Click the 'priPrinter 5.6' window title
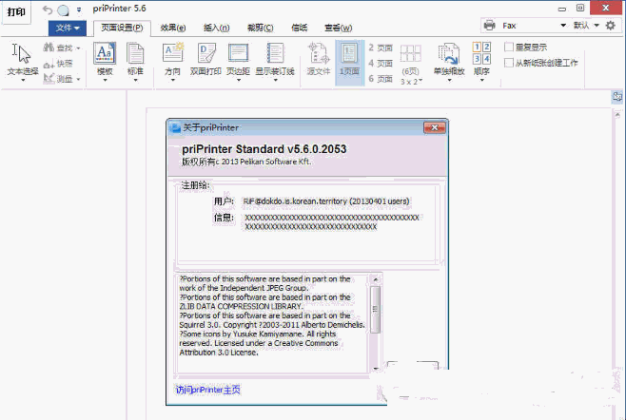The width and height of the screenshot is (626, 420). 119,9
